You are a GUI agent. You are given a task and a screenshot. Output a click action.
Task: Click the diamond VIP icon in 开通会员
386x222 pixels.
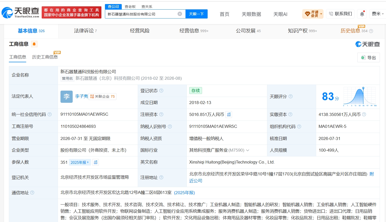pyautogui.click(x=307, y=14)
